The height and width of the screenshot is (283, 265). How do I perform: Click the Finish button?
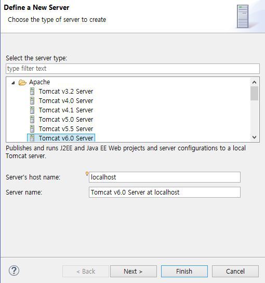184,271
